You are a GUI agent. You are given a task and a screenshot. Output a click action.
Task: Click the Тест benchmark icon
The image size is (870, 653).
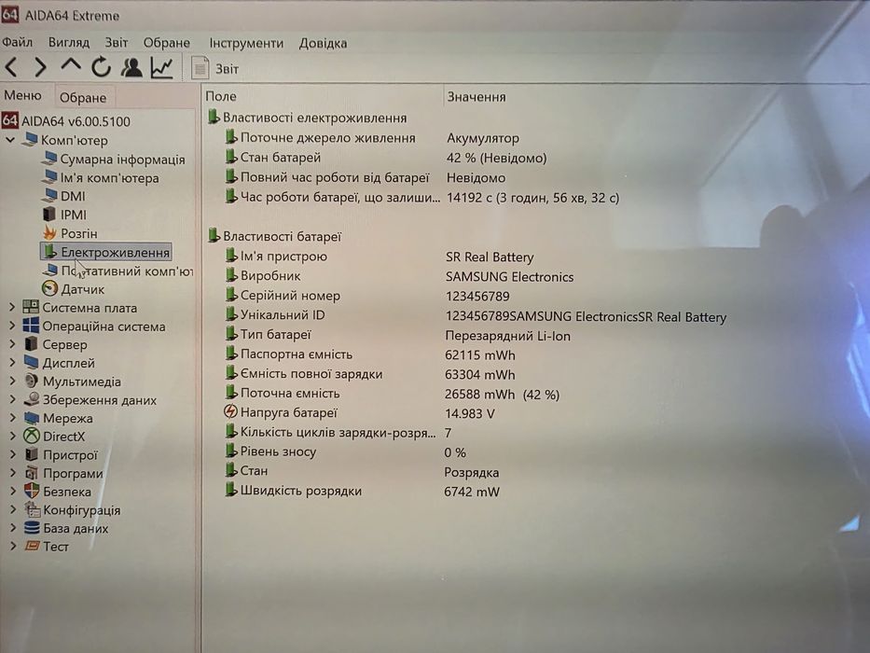pyautogui.click(x=33, y=546)
